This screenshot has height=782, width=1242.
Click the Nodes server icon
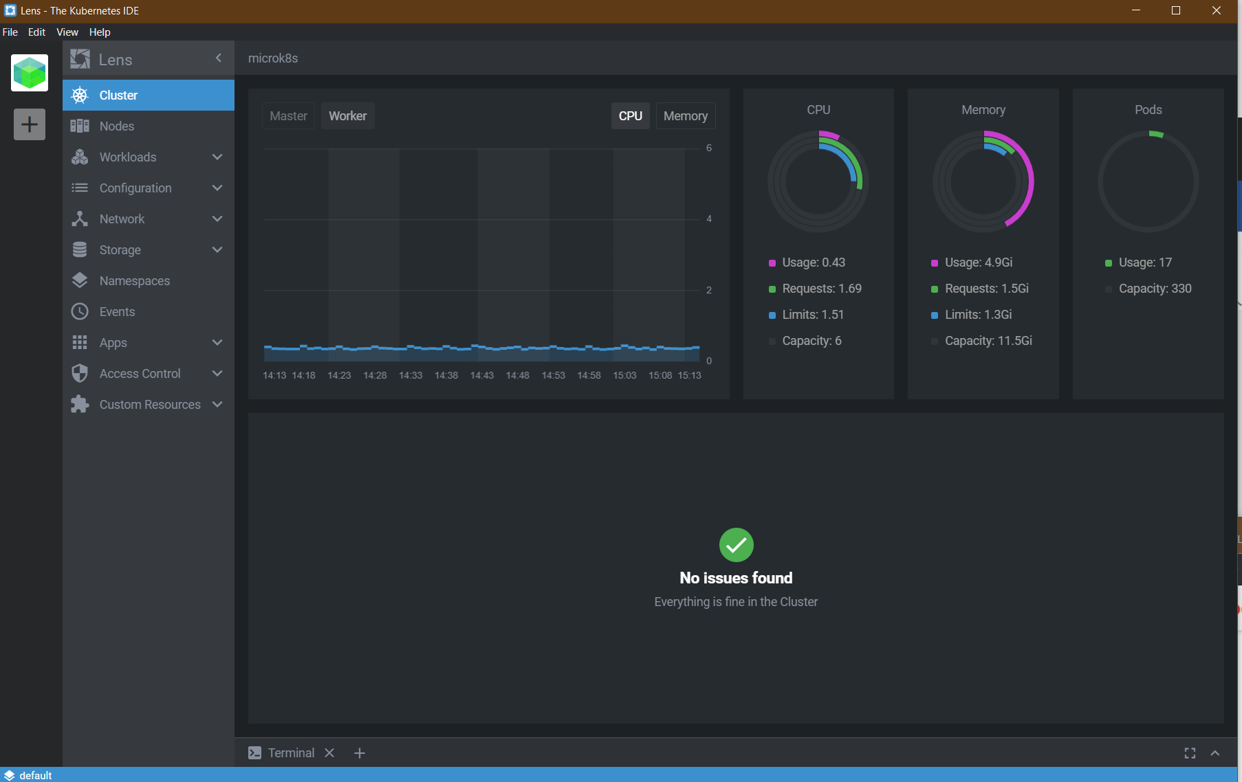point(80,126)
